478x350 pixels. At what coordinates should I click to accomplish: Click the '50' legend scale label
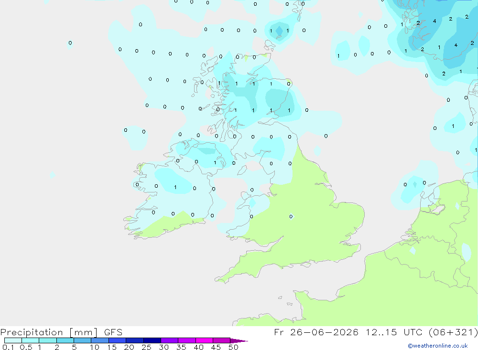click(x=233, y=347)
